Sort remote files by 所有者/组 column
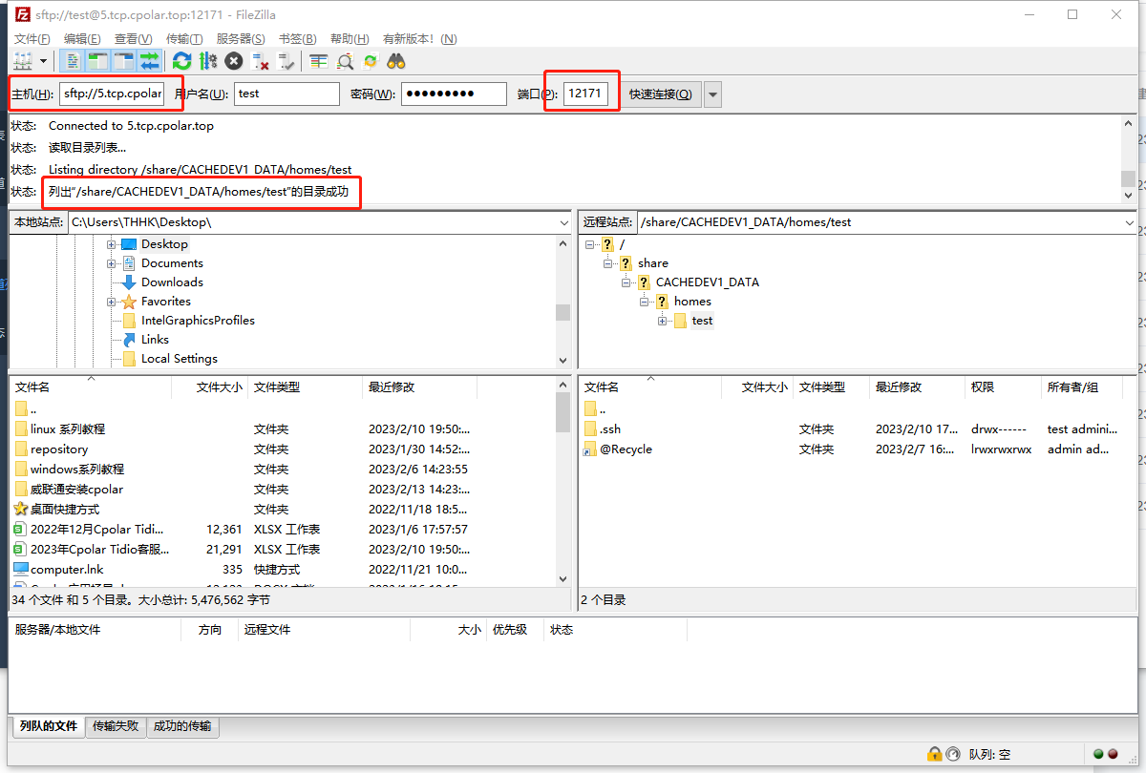 1082,387
